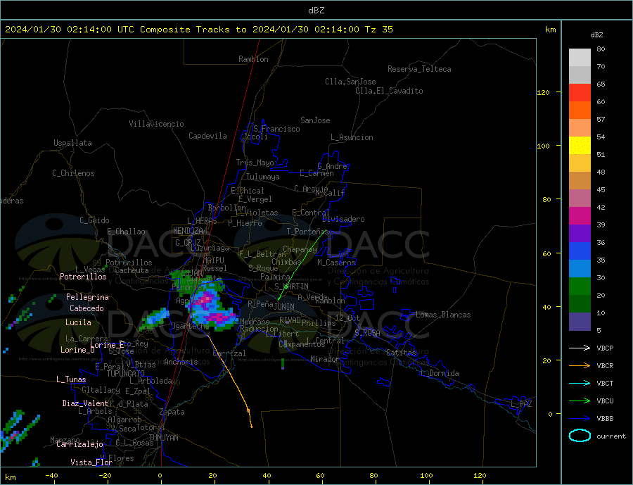The height and width of the screenshot is (485, 633).
Task: Select the red 65 dBZ color swatch
Action: (x=580, y=92)
